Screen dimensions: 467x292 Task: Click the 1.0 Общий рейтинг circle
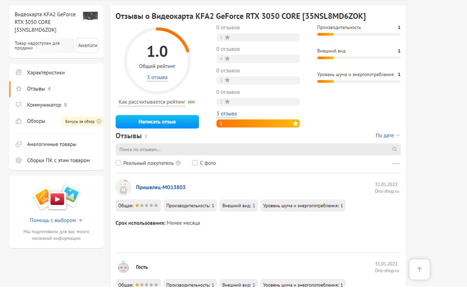pyautogui.click(x=157, y=60)
